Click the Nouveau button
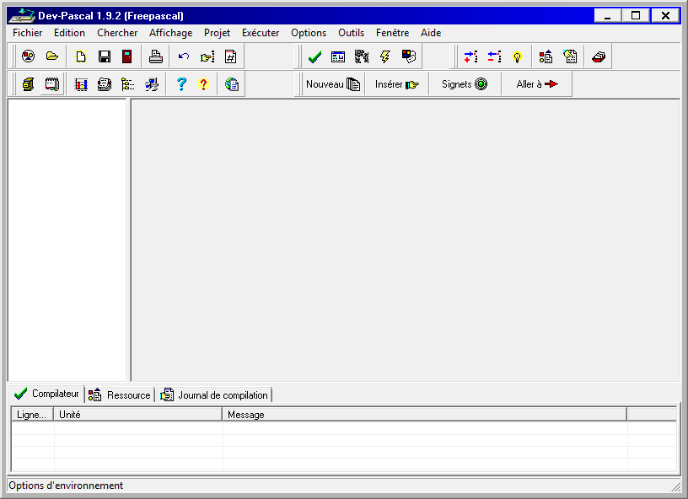The height and width of the screenshot is (499, 688). click(332, 84)
